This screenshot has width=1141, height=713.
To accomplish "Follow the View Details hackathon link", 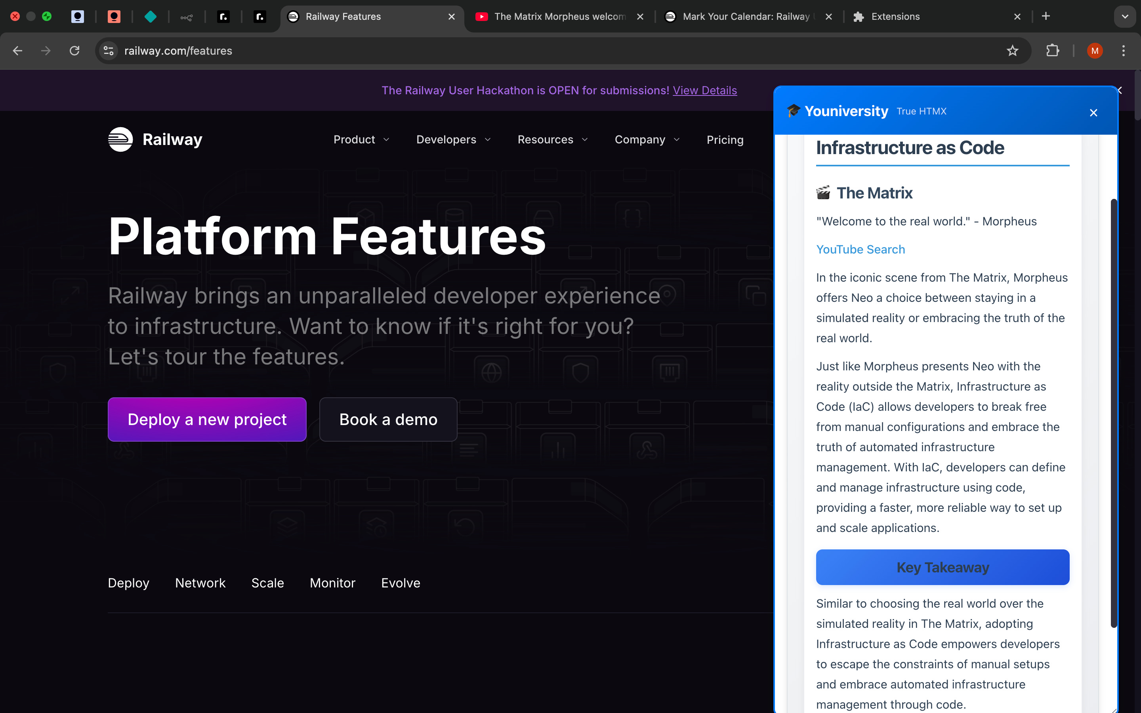I will [704, 90].
